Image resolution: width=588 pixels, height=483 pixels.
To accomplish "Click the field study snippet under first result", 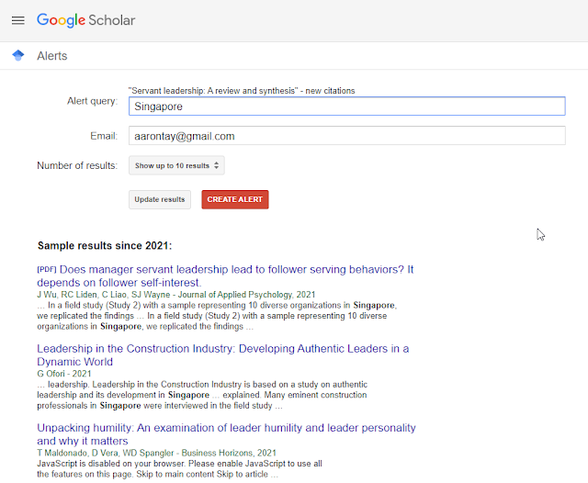I will click(x=217, y=316).
